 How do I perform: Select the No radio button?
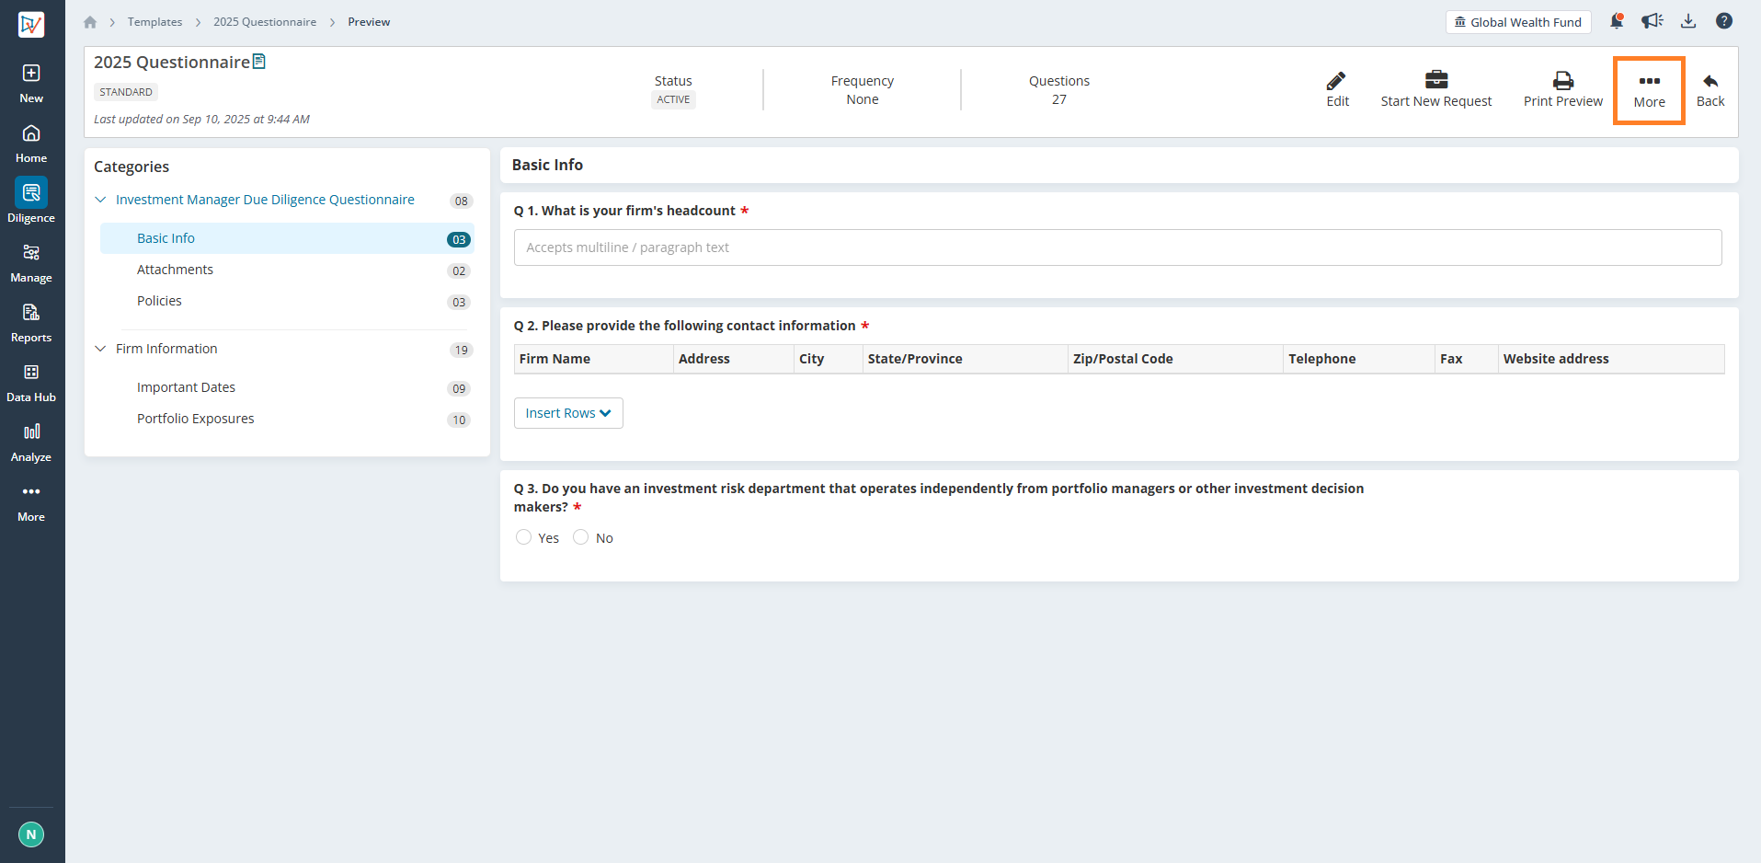coord(580,537)
